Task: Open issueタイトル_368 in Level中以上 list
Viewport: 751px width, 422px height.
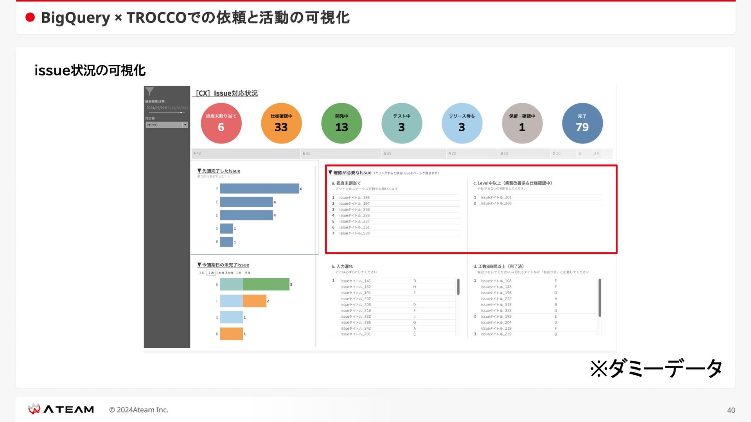Action: click(496, 203)
